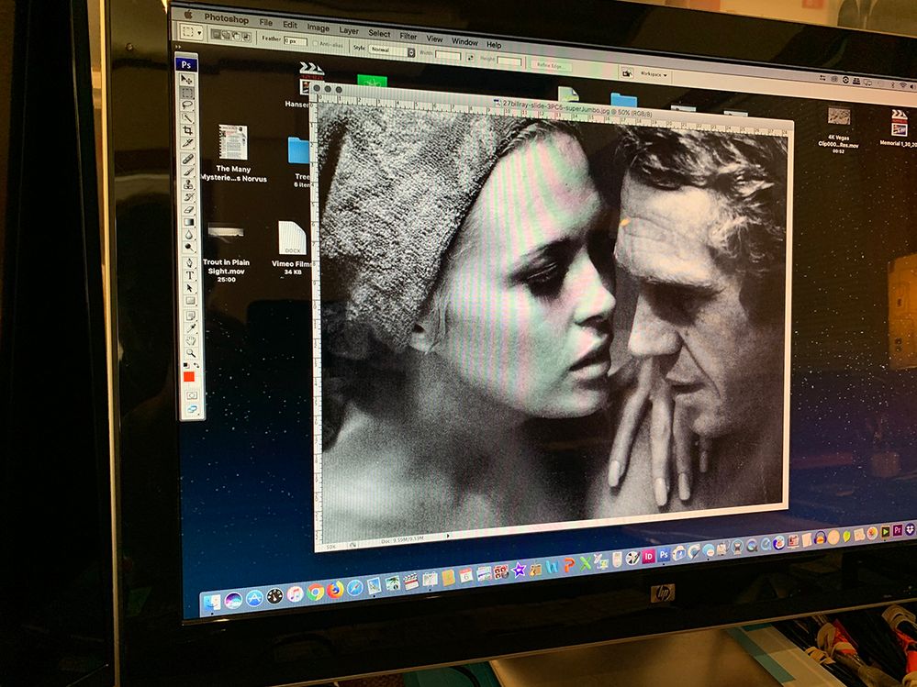
Task: Click Go to Bridge icon in options bar
Action: point(627,72)
